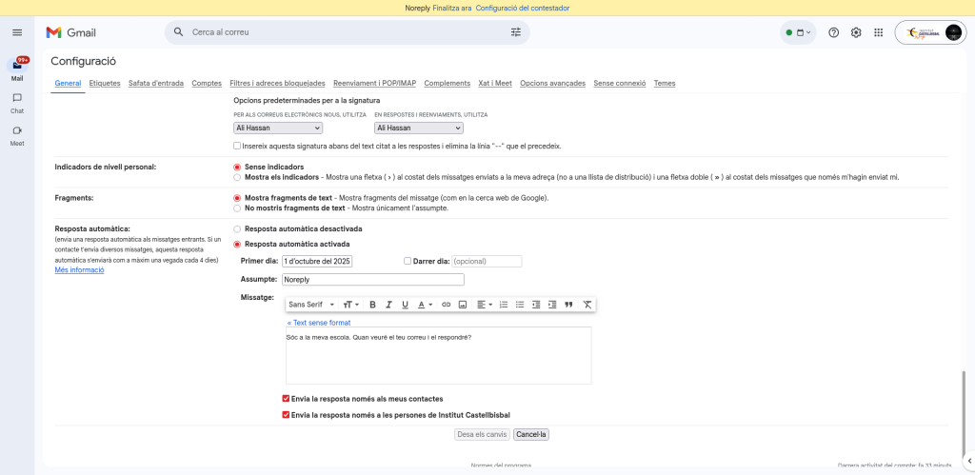This screenshot has width=975, height=475.
Task: Click the underline formatting icon
Action: point(405,305)
